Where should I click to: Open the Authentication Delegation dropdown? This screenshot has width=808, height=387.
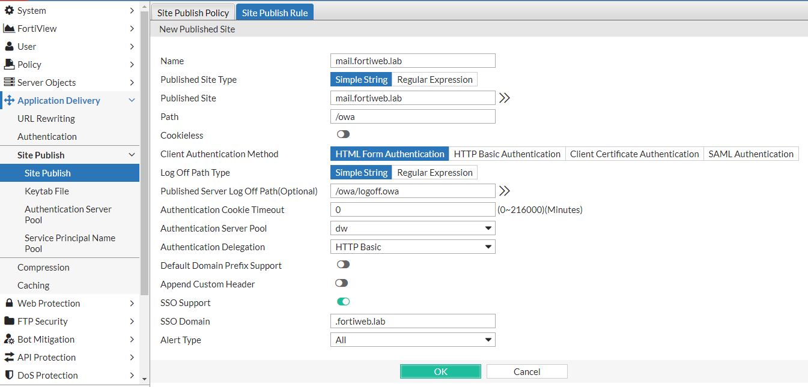413,247
